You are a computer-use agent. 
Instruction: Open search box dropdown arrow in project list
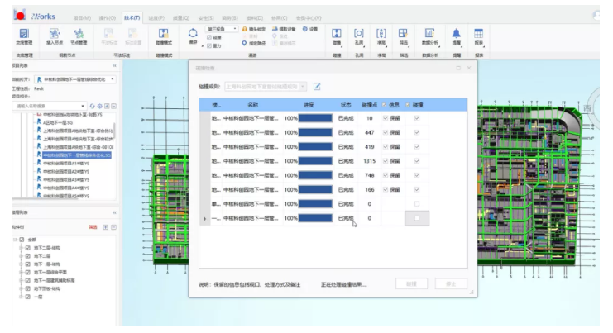click(83, 107)
